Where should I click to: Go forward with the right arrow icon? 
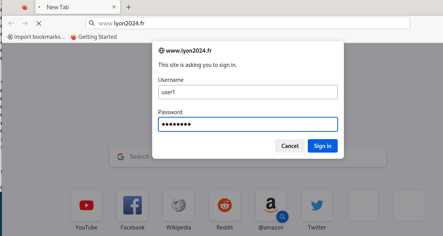coord(25,23)
